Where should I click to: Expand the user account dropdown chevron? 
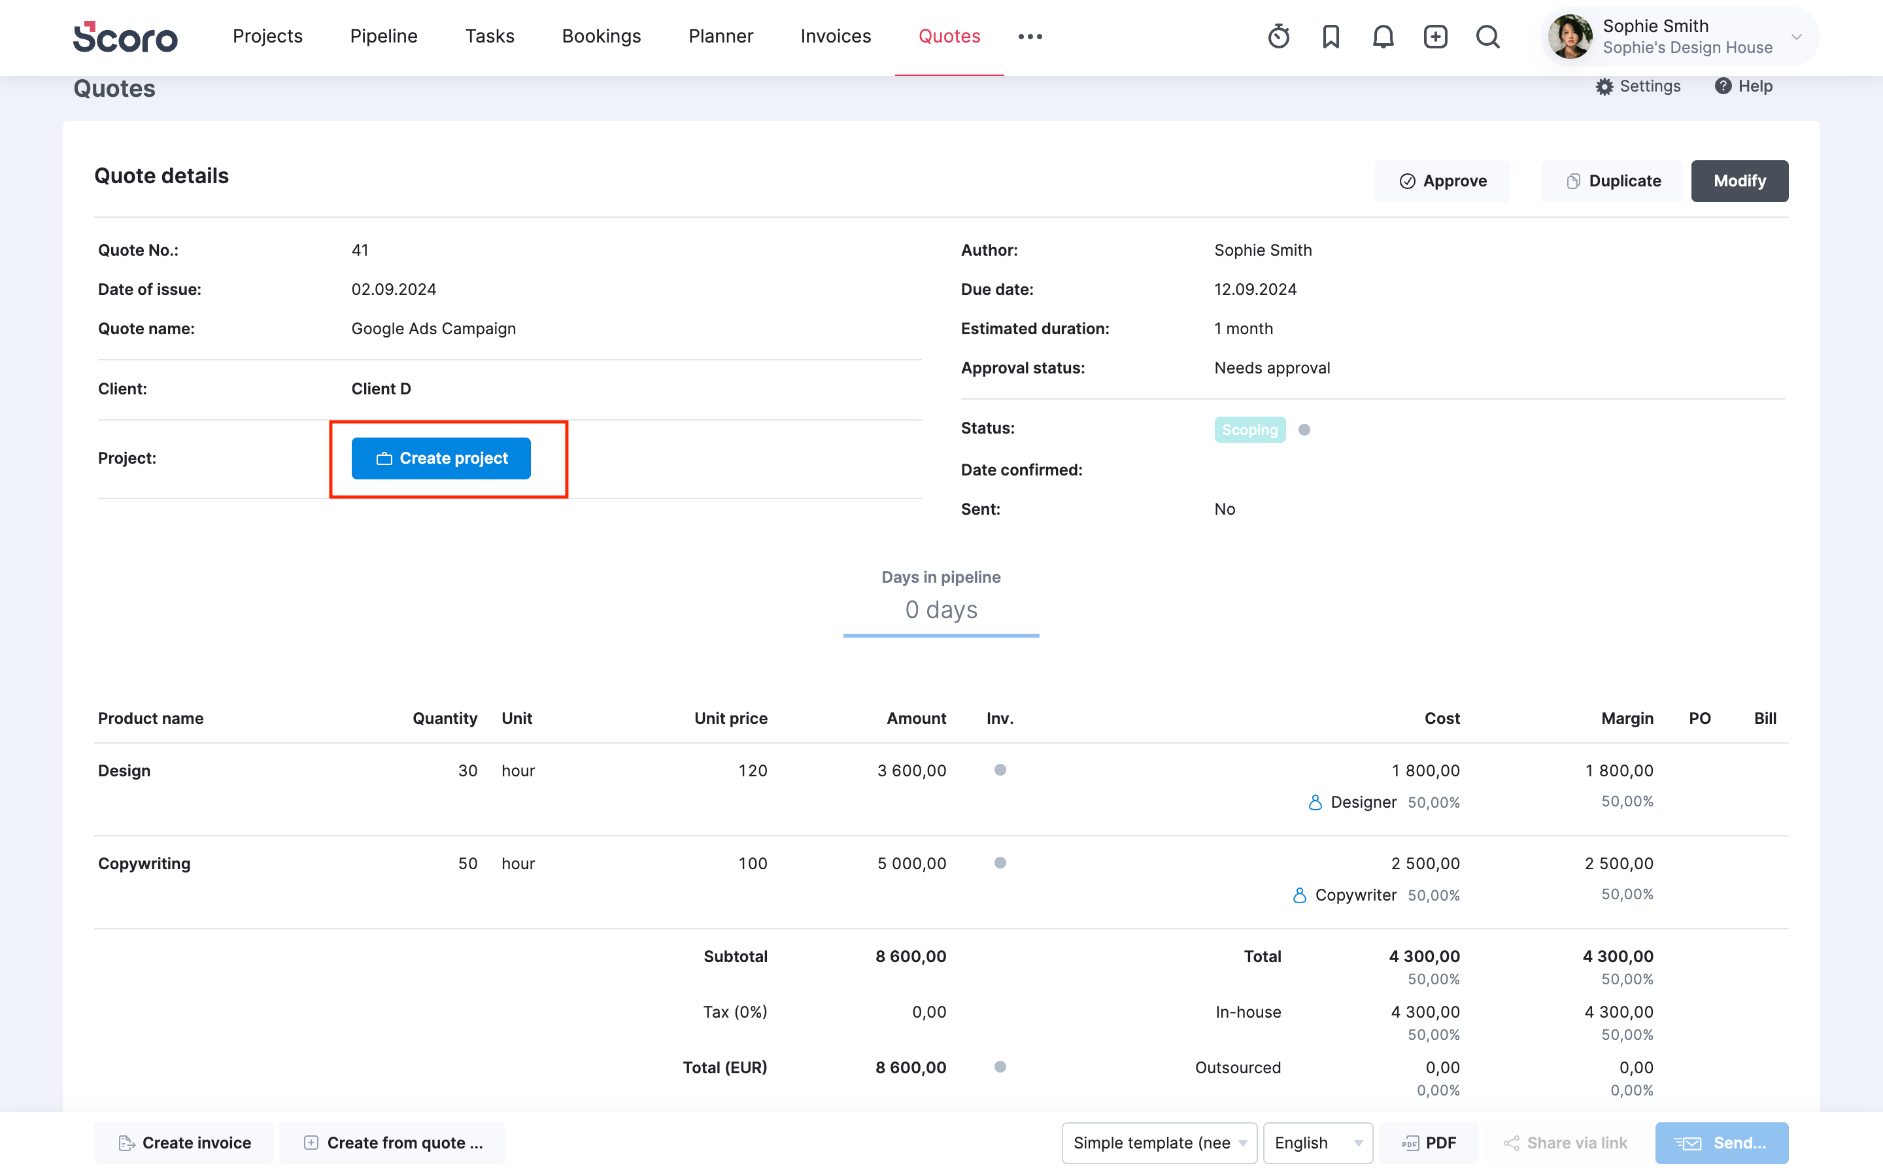pos(1796,37)
